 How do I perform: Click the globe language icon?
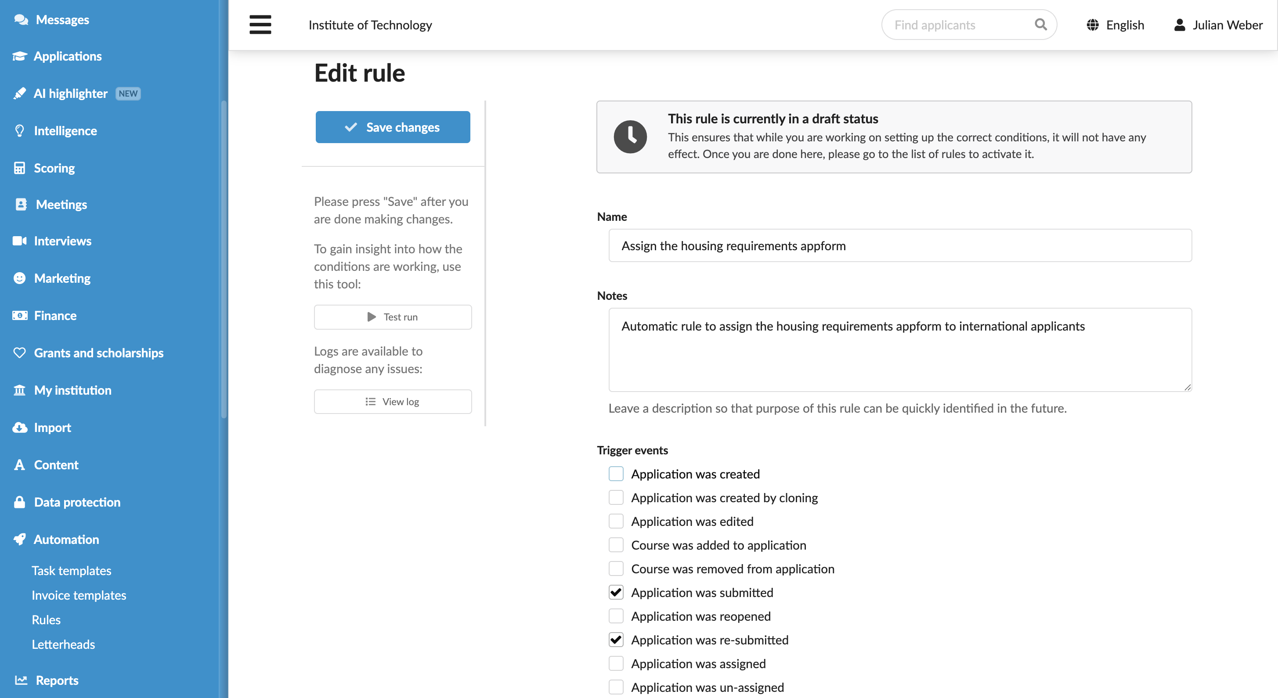[x=1093, y=25]
